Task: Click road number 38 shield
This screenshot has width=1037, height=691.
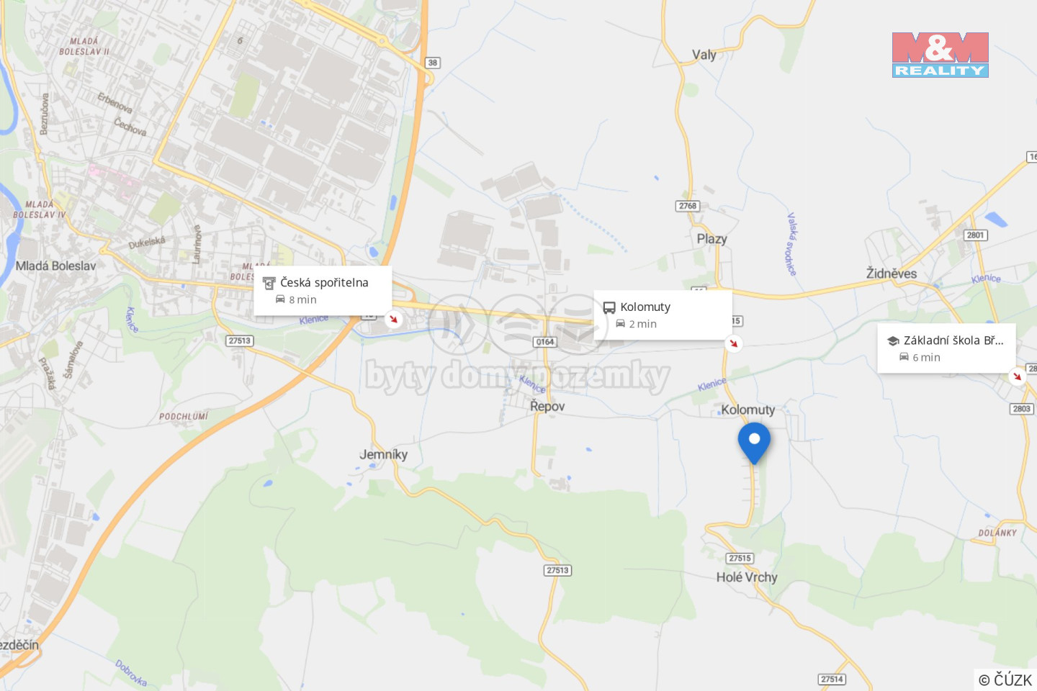Action: click(x=432, y=63)
